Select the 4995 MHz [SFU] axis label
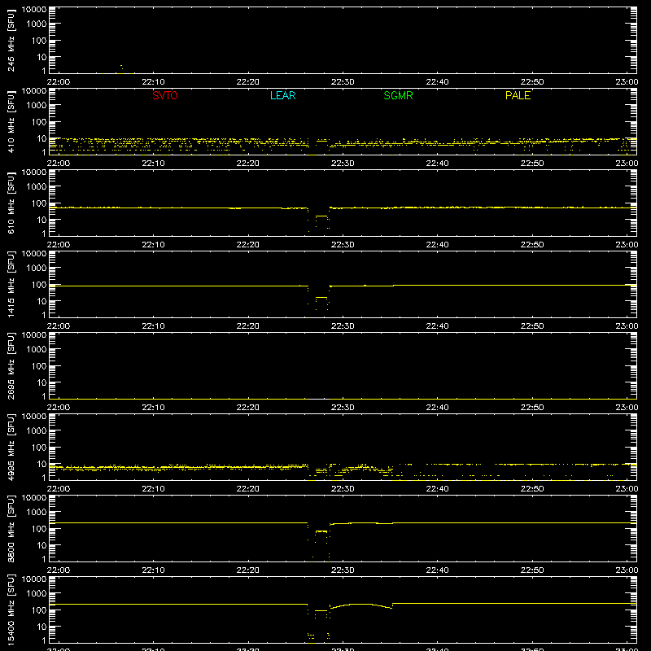 (x=11, y=447)
